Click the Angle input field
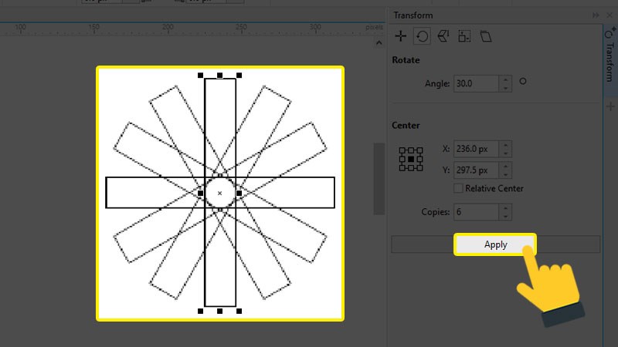This screenshot has width=618, height=347. point(475,83)
